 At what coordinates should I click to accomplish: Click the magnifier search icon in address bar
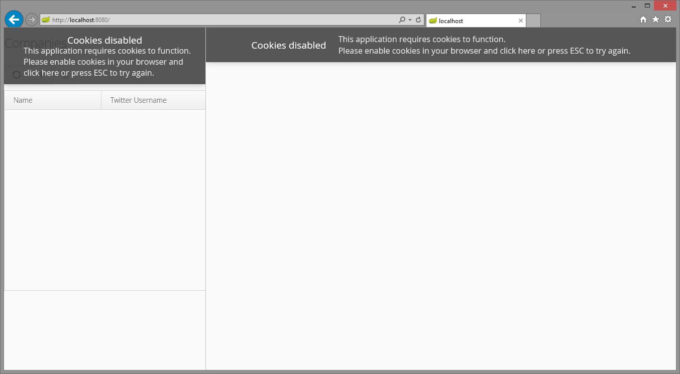pos(402,20)
